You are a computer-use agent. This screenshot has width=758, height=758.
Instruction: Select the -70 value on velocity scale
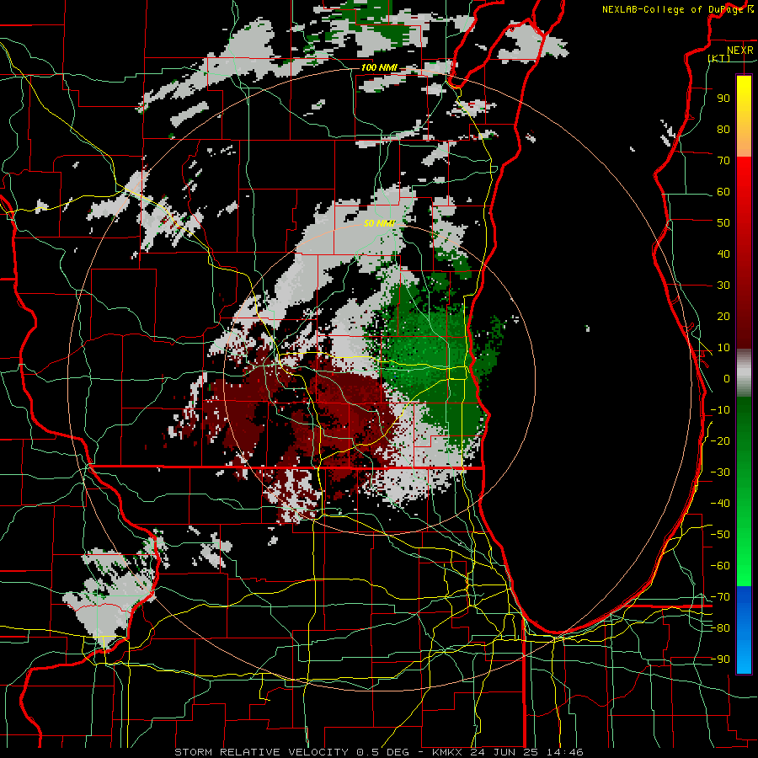[720, 597]
